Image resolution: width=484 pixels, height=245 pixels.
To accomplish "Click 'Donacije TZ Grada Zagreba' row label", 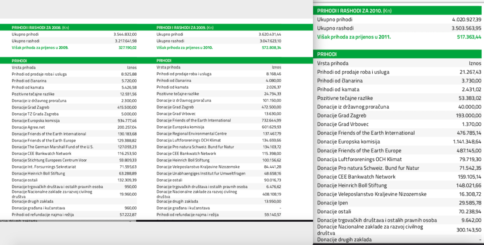I will 35,114.
